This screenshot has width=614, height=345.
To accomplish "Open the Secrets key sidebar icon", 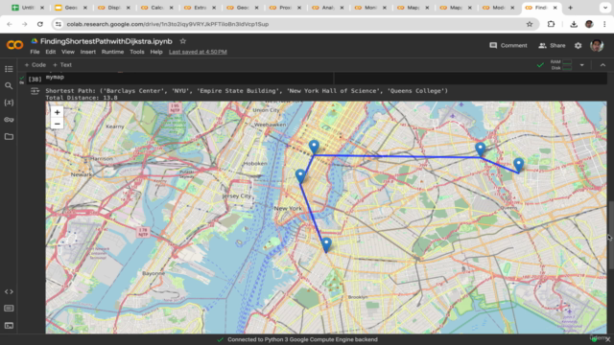I will 9,120.
